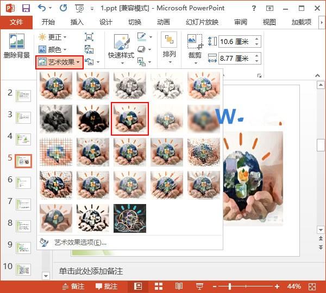Screen dimensions: 326x293
Task: Toggle Notes (备注) button in status bar
Action: [x=73, y=286]
